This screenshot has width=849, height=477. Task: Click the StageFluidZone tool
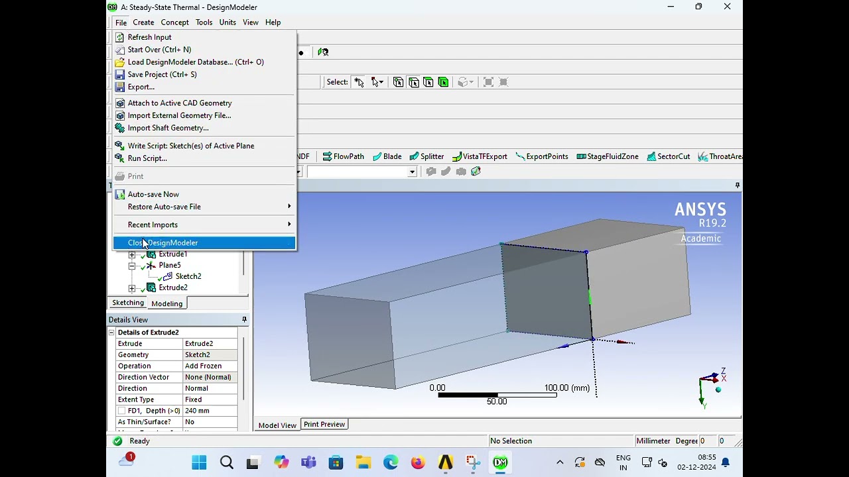[608, 156]
